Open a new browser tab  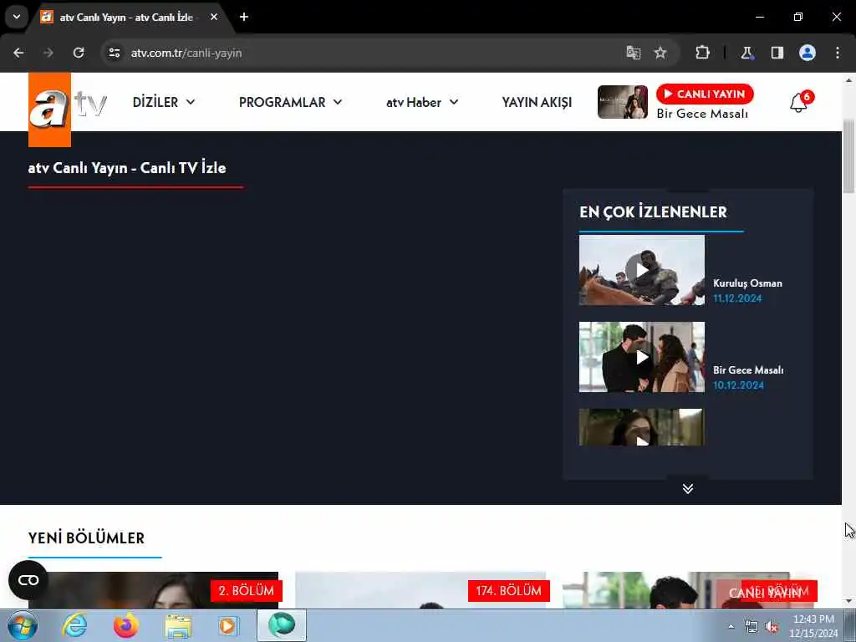(x=244, y=17)
